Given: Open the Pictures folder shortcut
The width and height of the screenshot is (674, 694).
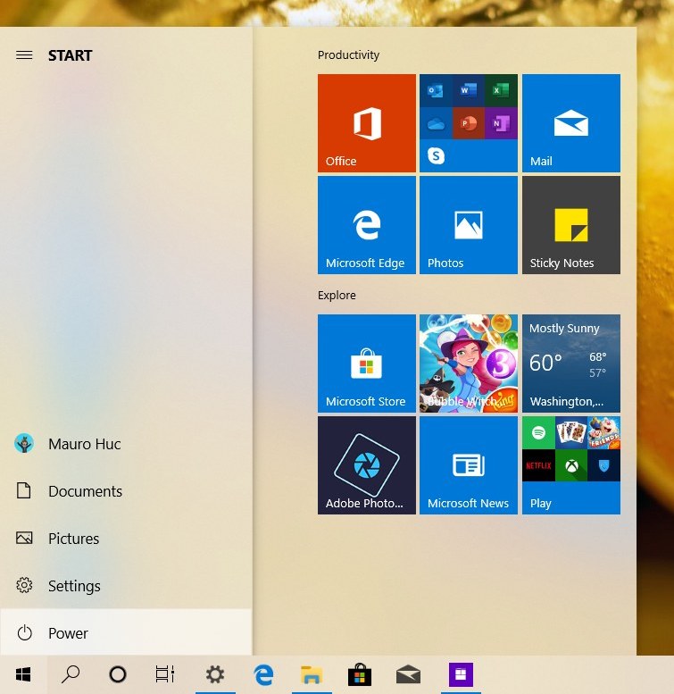Looking at the screenshot, I should click(126, 539).
